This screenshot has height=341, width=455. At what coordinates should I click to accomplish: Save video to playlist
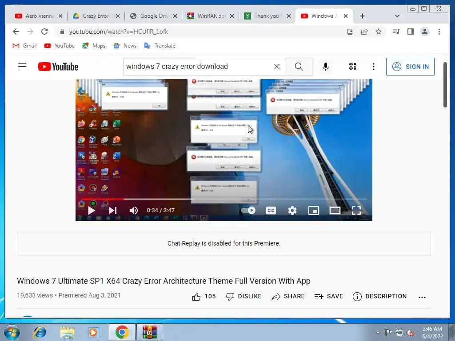[x=329, y=296]
